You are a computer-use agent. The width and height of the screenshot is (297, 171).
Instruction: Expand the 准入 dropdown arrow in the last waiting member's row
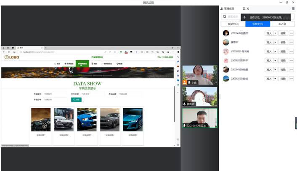pos(275,78)
